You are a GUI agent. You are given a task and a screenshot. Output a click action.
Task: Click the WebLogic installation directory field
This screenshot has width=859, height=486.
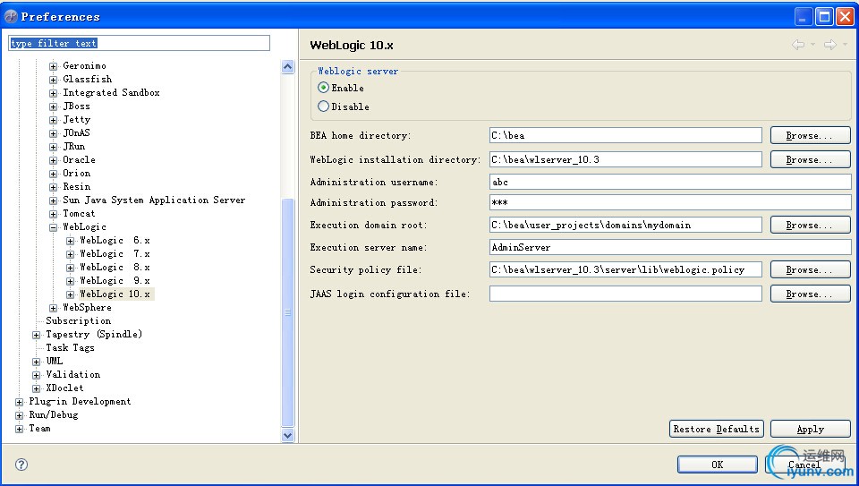[x=625, y=159]
